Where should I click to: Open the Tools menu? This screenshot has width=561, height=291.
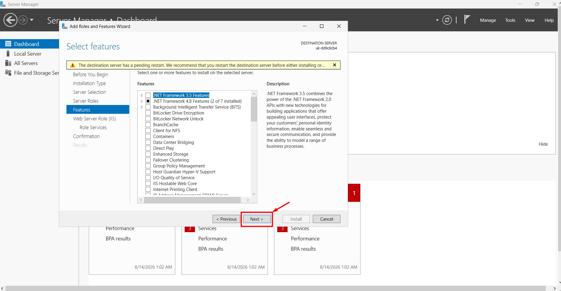510,20
